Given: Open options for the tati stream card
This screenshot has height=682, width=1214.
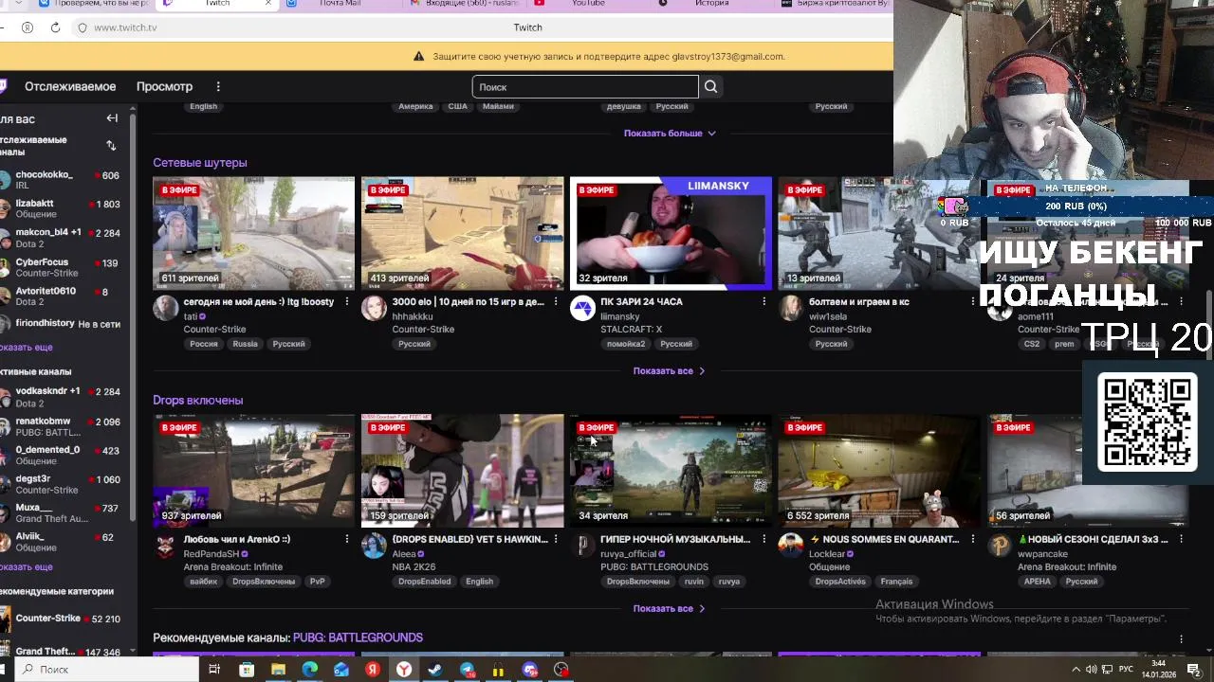Looking at the screenshot, I should [346, 301].
